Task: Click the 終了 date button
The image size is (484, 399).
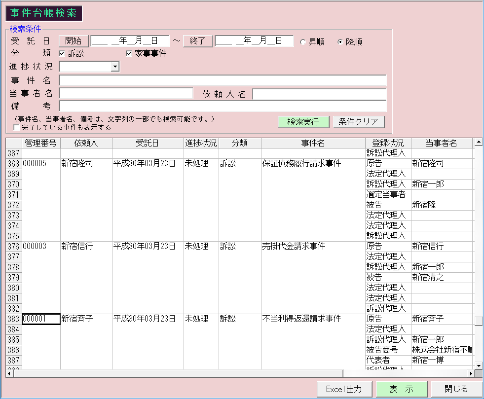Action: coord(198,41)
